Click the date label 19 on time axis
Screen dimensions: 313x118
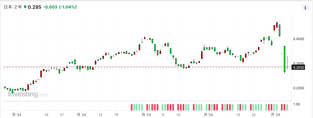click(116, 115)
